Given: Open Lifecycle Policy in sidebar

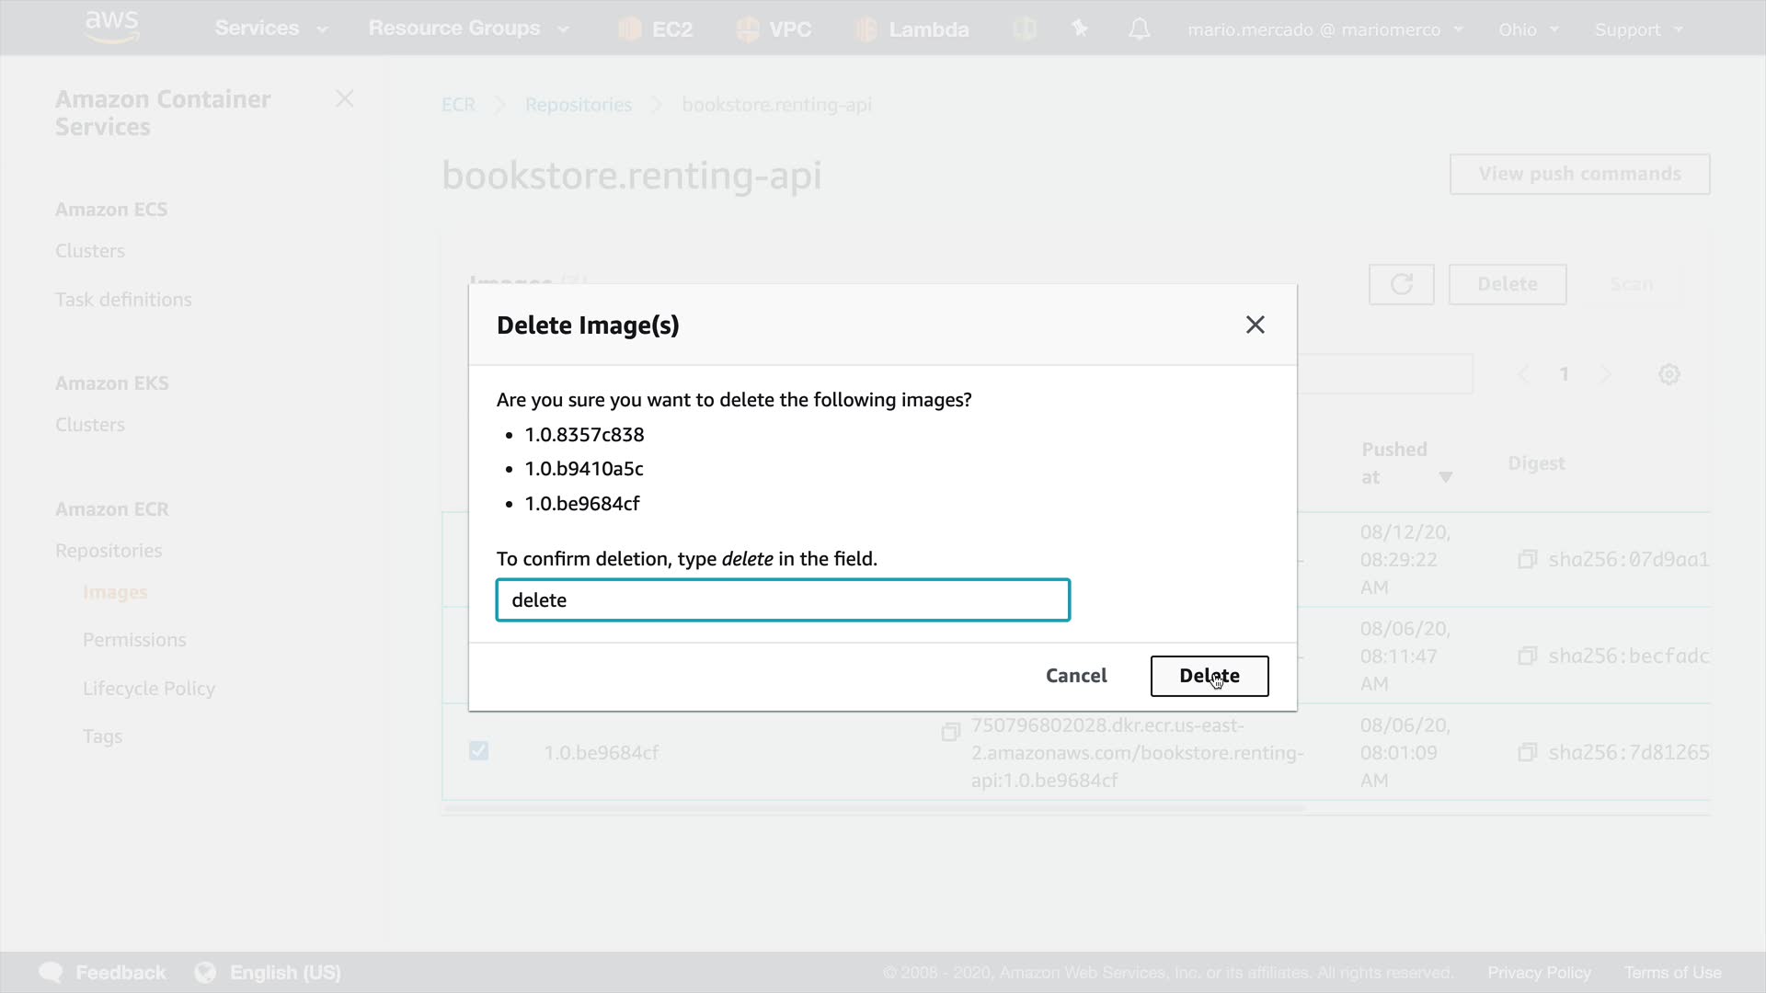Looking at the screenshot, I should click(149, 689).
